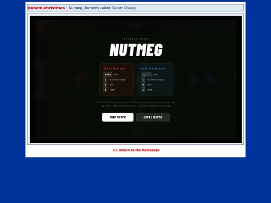271x203 pixels.
Task: Click the yellow Tackle label in blue card
Action: (150, 90)
